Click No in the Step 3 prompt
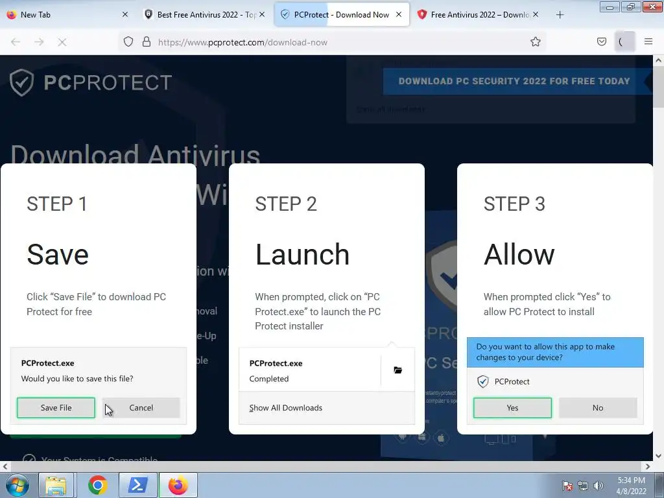 [x=597, y=408]
